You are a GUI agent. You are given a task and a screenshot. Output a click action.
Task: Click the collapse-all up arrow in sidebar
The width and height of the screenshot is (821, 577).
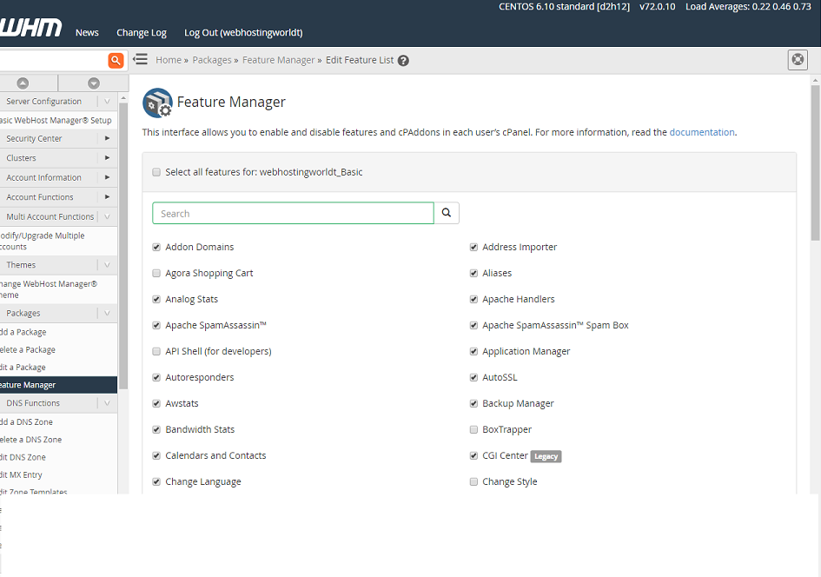pyautogui.click(x=23, y=83)
